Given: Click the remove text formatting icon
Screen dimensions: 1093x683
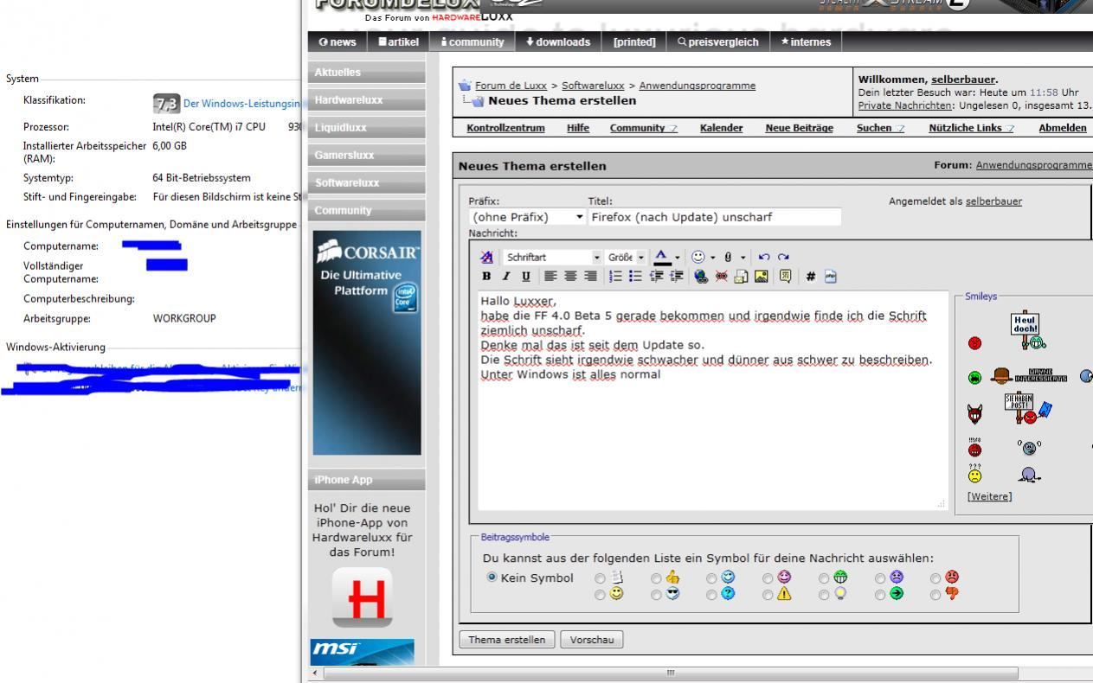Looking at the screenshot, I should pos(487,258).
